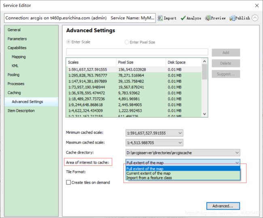Click the Add scale button
263x218 pixels.
tap(226, 53)
